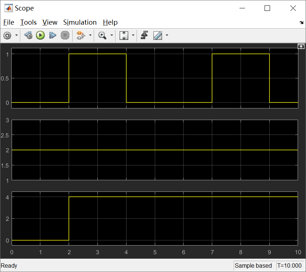Click Scale Y-Axis Limits icon
The image size is (306, 272).
pos(124,36)
